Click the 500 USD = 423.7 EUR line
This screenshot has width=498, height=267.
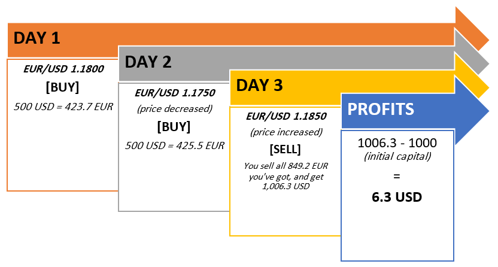62,107
